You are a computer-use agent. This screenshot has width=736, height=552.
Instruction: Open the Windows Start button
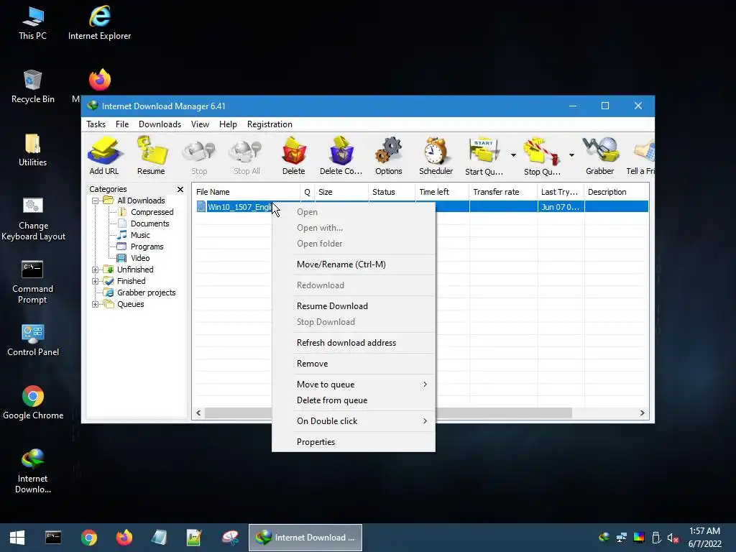[17, 538]
